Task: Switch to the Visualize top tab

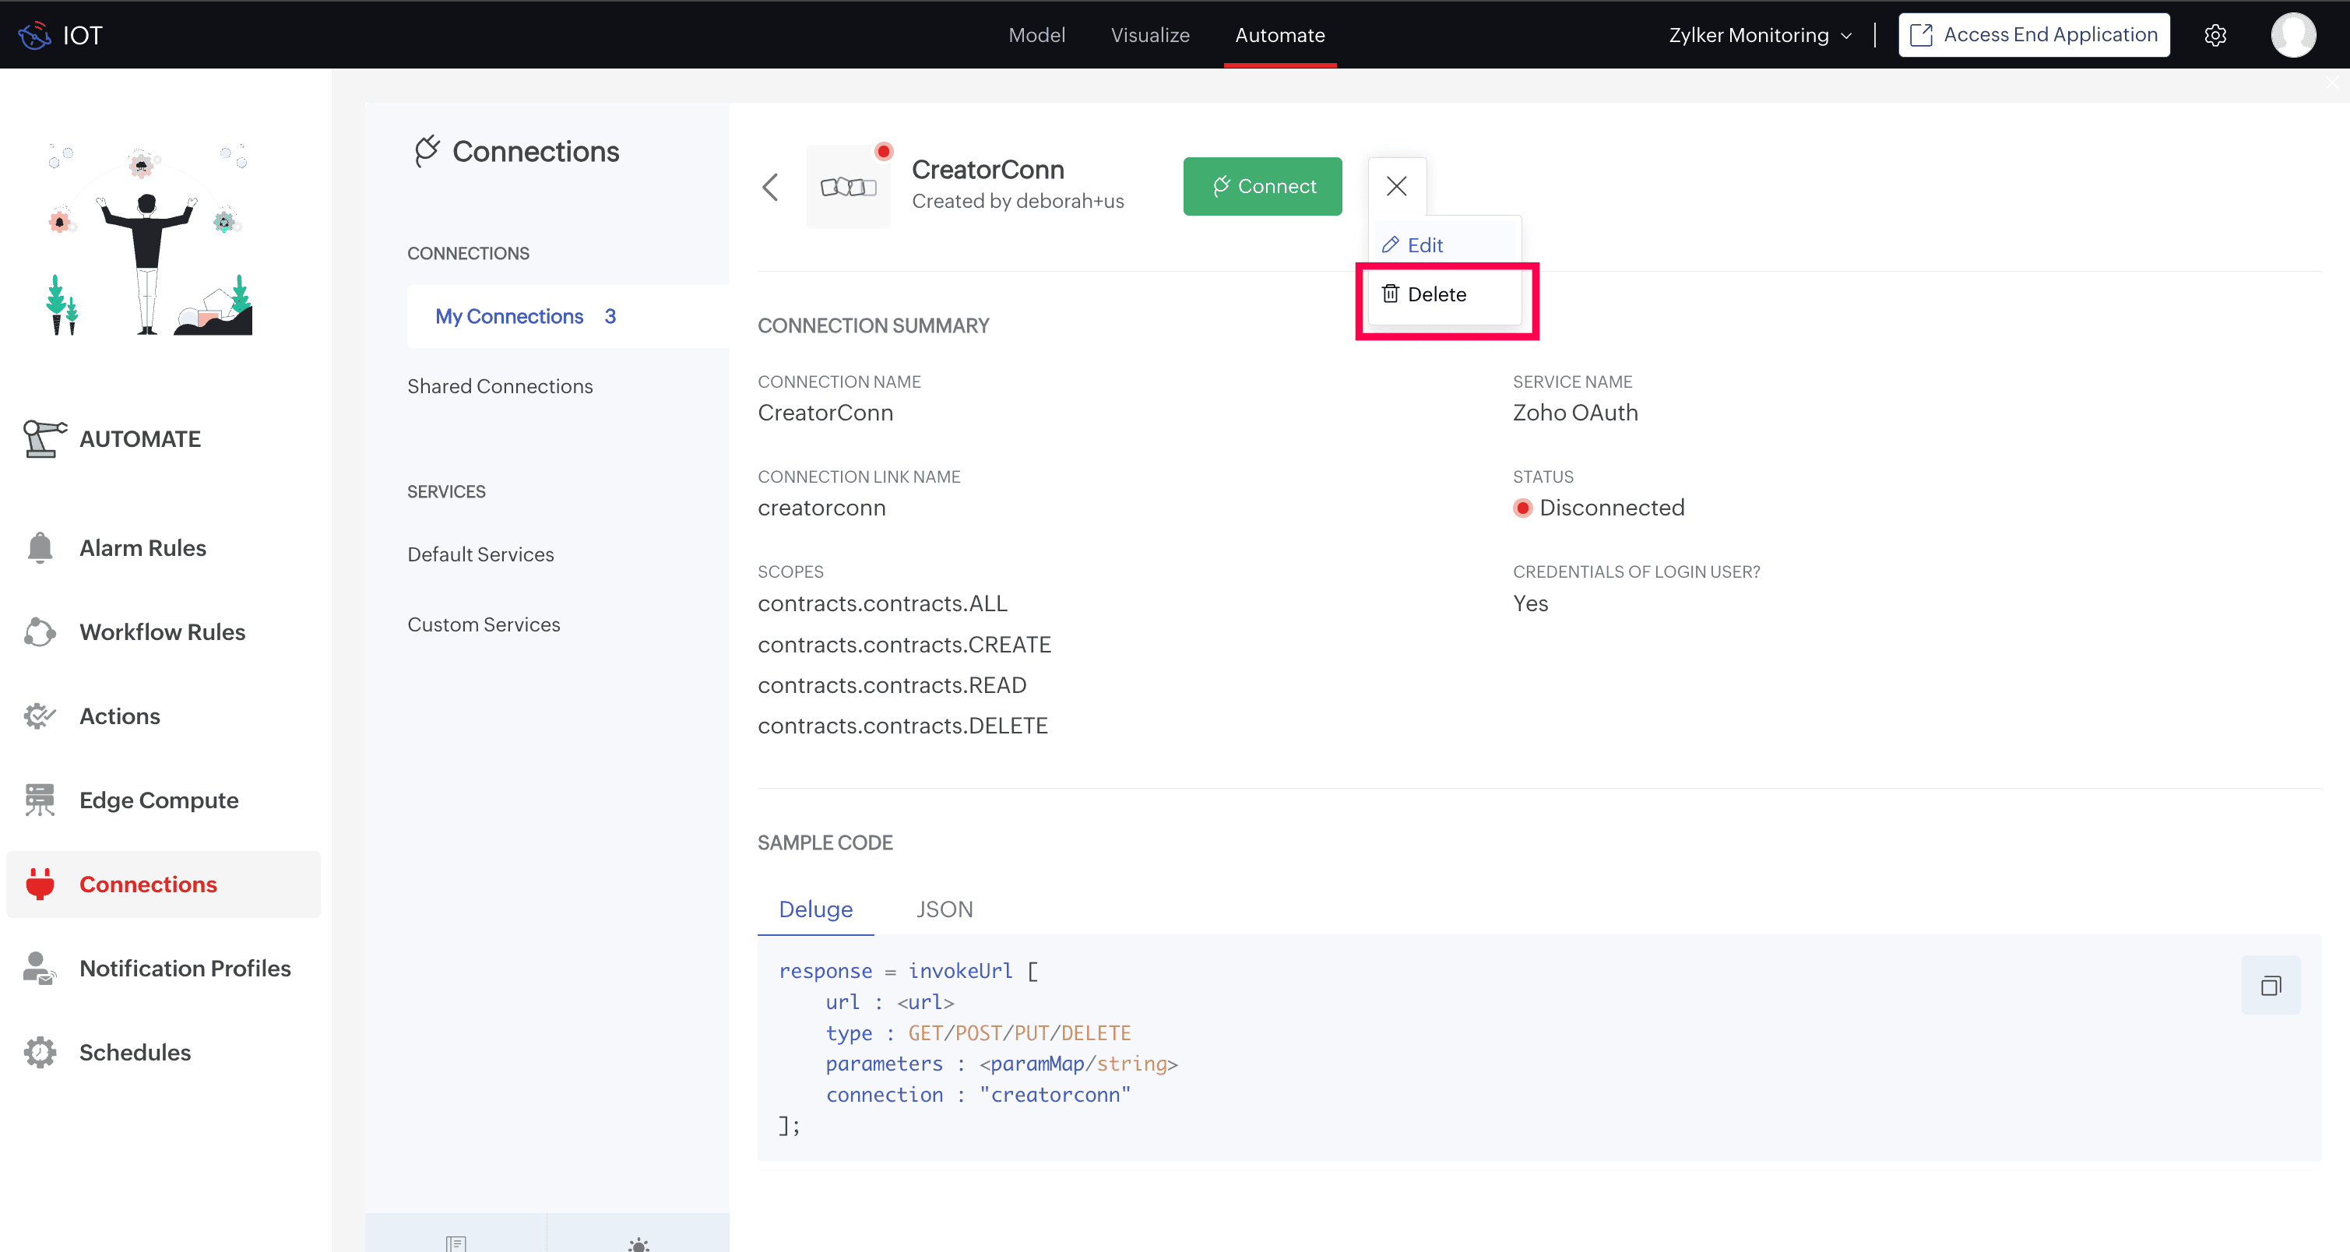Action: tap(1149, 35)
